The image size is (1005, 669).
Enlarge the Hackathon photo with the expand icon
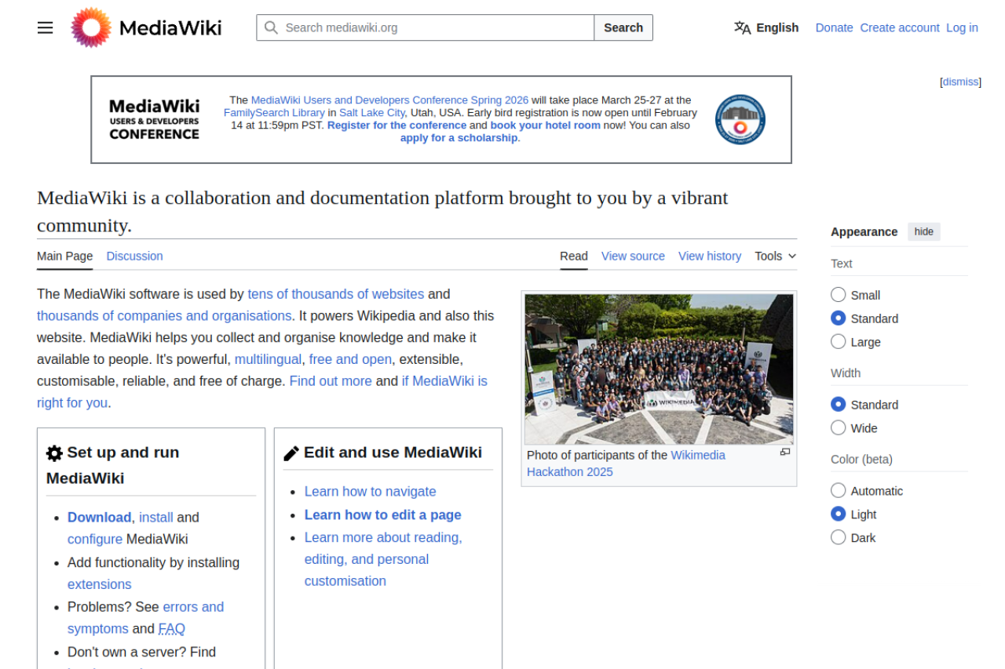pos(784,451)
